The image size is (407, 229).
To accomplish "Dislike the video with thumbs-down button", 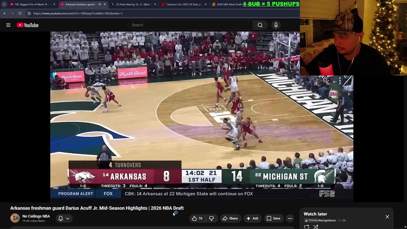I will pos(211,219).
